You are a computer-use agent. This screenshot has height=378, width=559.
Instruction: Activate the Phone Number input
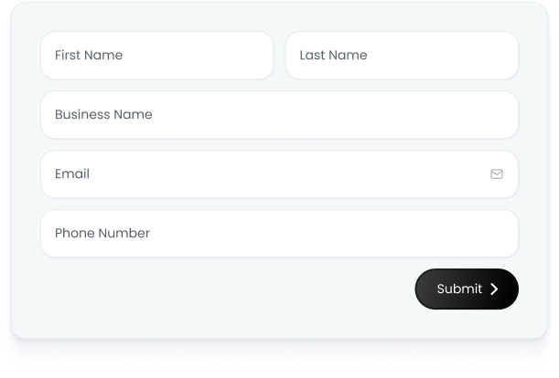pyautogui.click(x=279, y=234)
